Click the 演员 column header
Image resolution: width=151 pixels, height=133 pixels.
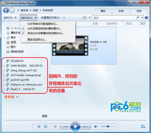143,24
